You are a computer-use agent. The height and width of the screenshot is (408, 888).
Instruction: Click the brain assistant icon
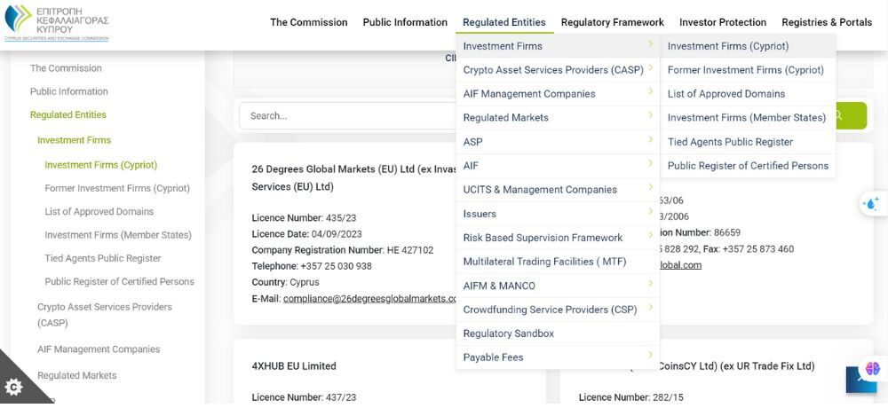[872, 368]
